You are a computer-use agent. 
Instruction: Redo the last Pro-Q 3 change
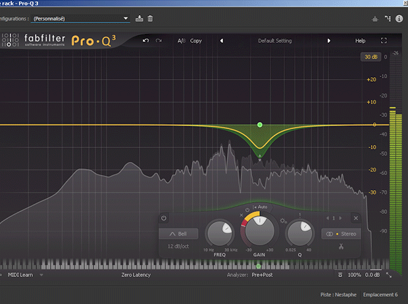(159, 41)
